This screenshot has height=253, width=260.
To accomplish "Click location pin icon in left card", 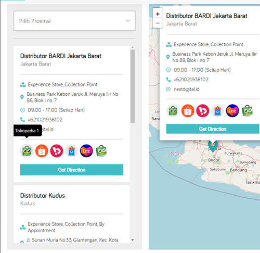I will pos(22,97).
